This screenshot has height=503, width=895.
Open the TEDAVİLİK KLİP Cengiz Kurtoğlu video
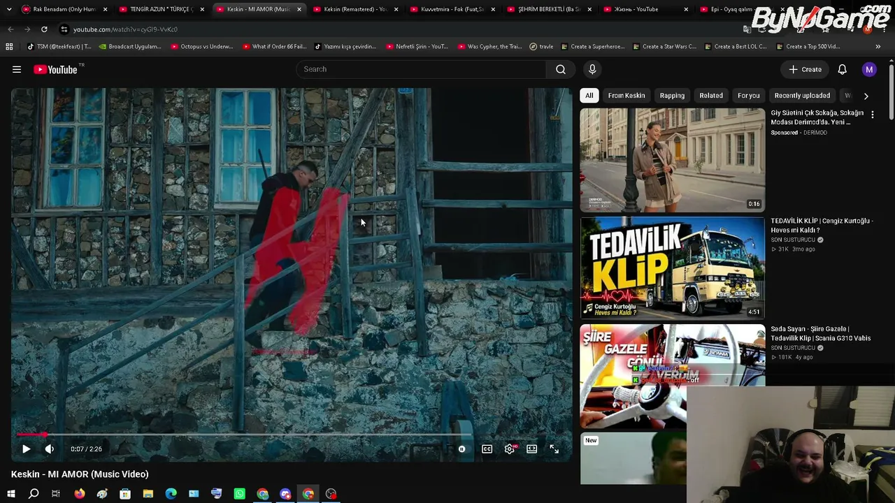(x=672, y=268)
